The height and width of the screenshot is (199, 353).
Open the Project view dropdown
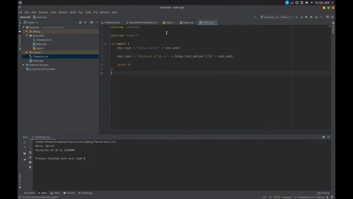[x=31, y=23]
